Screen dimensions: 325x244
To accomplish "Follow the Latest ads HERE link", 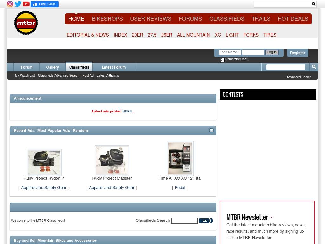I will click(x=127, y=112).
